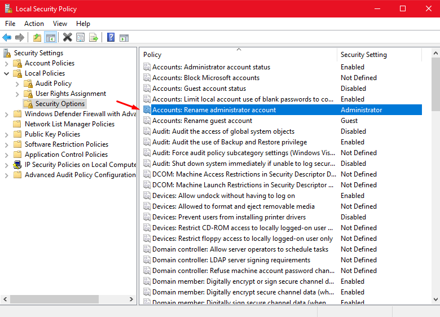The image size is (440, 317).
Task: Expand the Account Policies node
Action: (6, 64)
